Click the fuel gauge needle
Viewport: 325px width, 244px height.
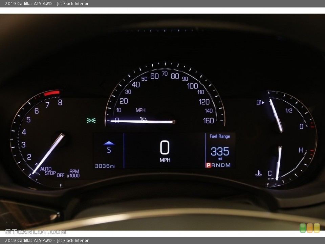click(x=276, y=115)
